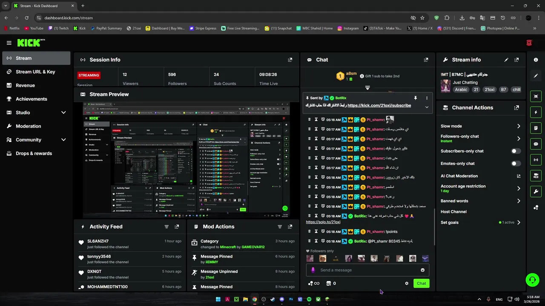The image size is (545, 306).
Task: Click the three-dots icon at sidebar bottom
Action: [x=536, y=207]
